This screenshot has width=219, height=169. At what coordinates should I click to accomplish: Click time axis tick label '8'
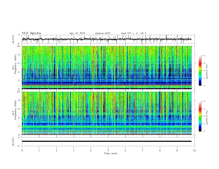click(160, 150)
